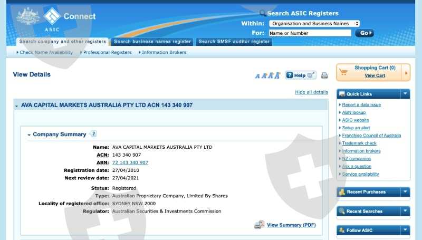422x240 pixels.
Task: Open the Within register dropdown
Action: coord(314,24)
